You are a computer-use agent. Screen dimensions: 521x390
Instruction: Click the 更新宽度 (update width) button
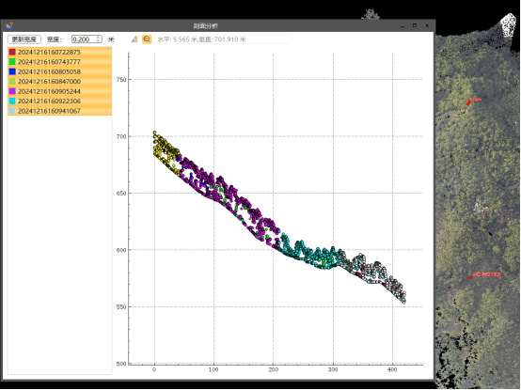click(x=24, y=39)
